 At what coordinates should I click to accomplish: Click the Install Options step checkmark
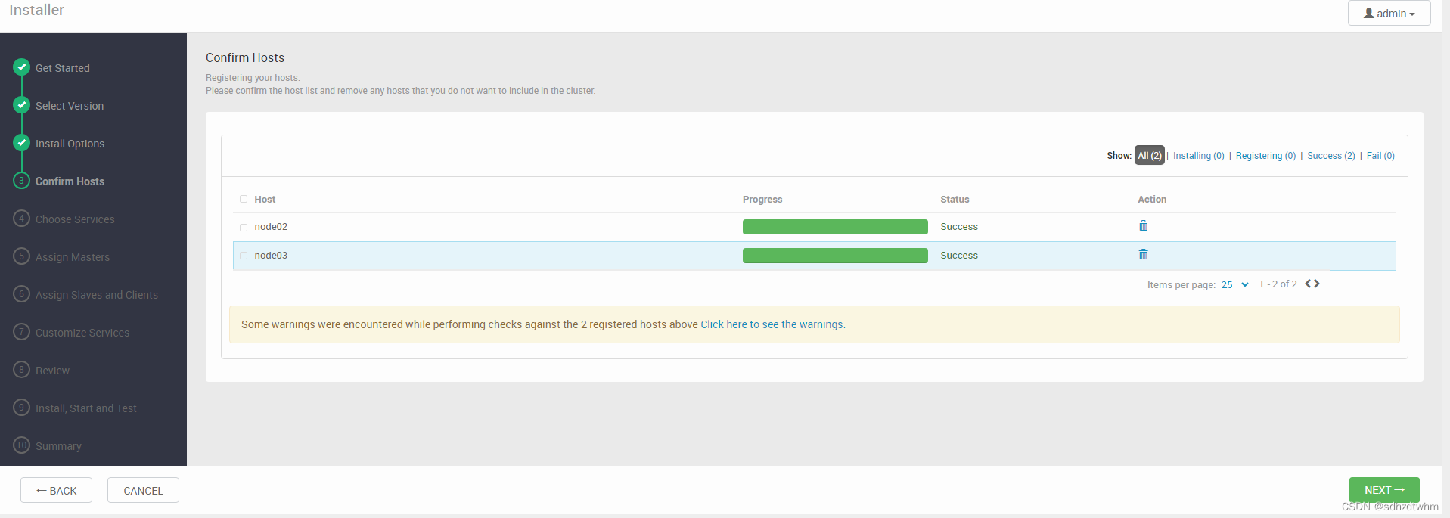point(22,143)
